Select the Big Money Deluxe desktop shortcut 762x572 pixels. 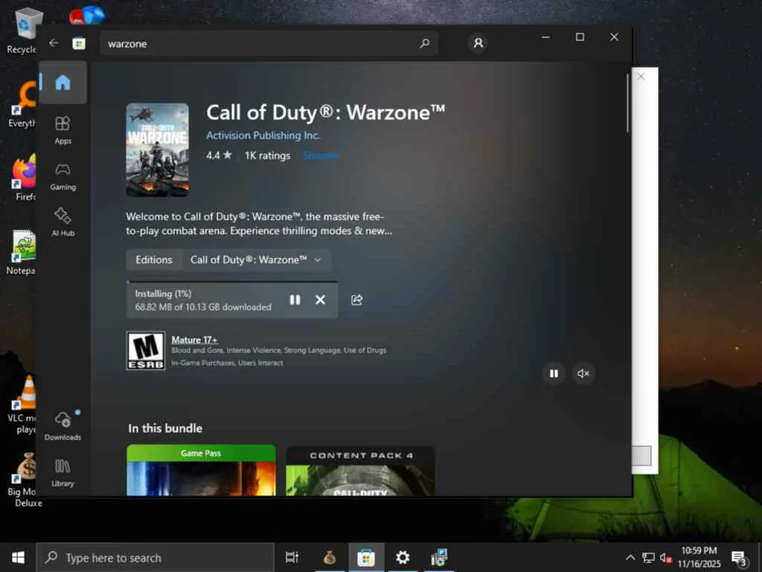[25, 480]
